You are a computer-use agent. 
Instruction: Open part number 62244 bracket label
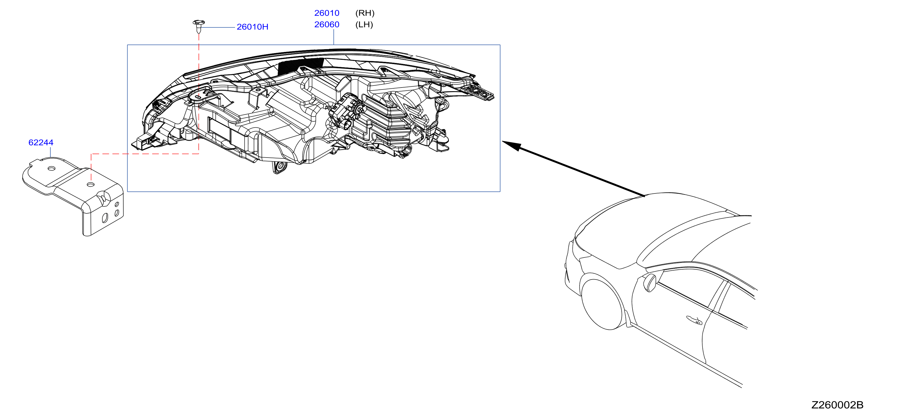tap(41, 142)
